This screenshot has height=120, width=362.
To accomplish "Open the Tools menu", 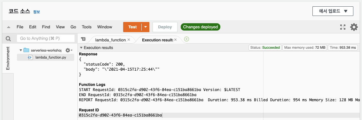I will pyautogui.click(x=87, y=27).
